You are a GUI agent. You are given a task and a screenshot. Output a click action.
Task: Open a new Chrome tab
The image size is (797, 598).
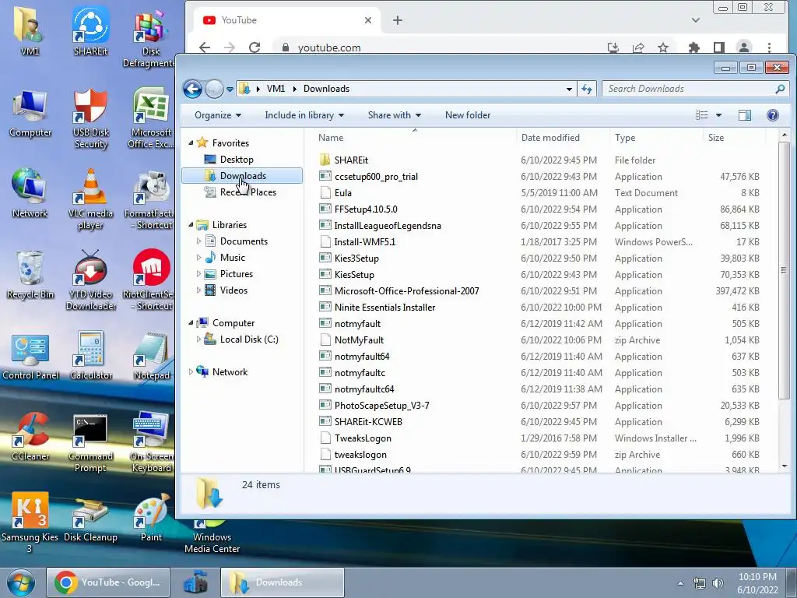[398, 20]
